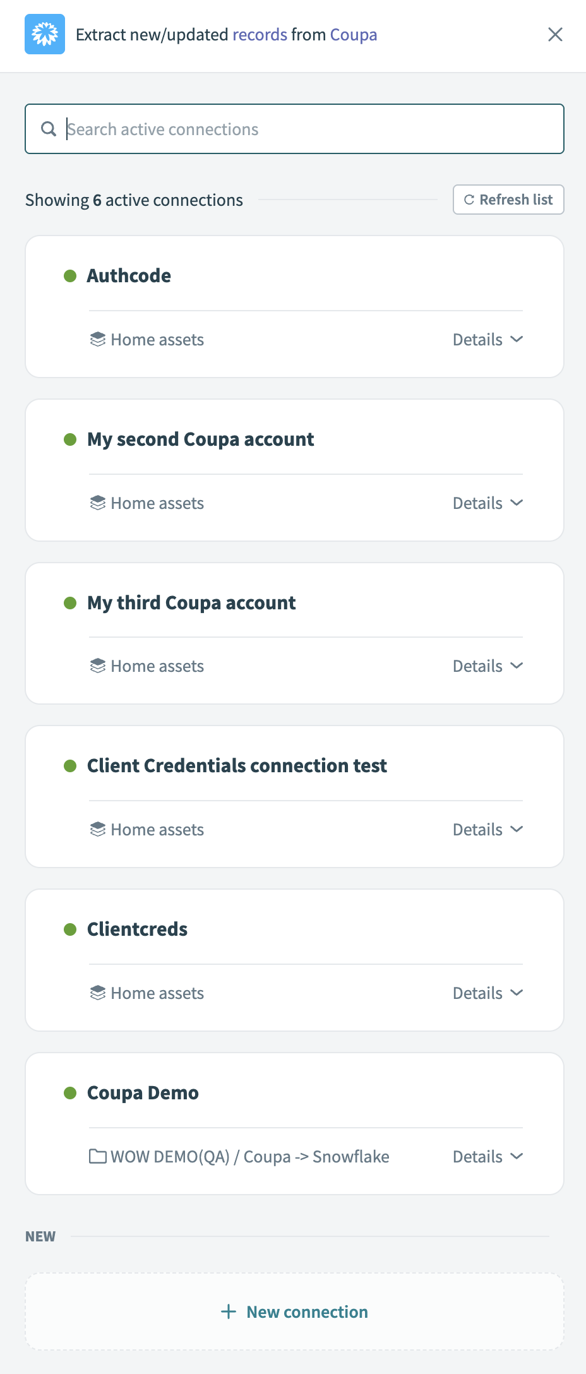Click the green status dot on Clientcreds

pos(70,929)
